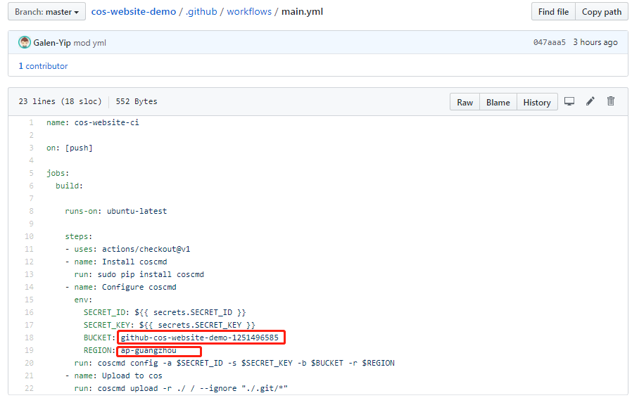Open the Blame view
The image size is (632, 398).
(498, 102)
